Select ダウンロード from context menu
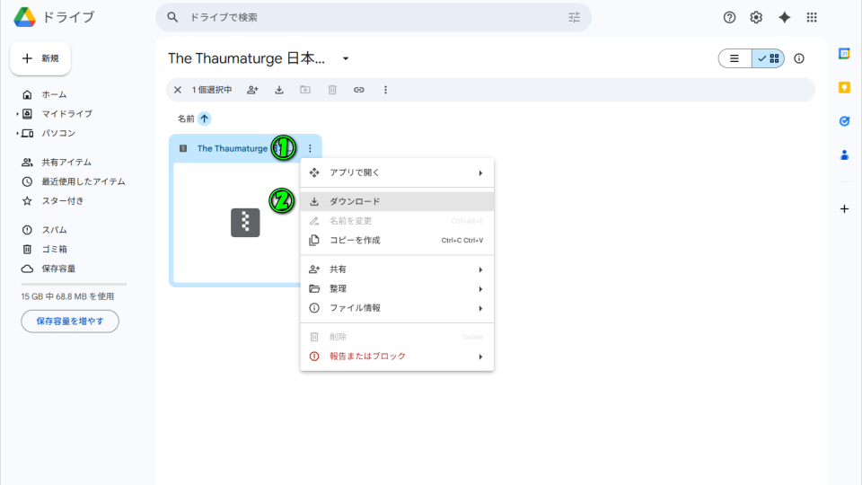 point(397,202)
